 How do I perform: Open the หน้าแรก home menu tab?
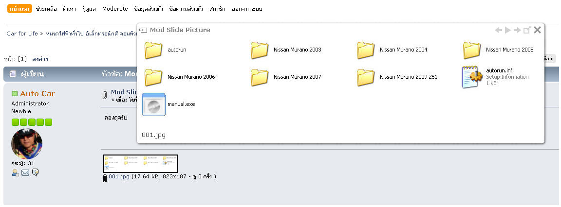pyautogui.click(x=19, y=9)
